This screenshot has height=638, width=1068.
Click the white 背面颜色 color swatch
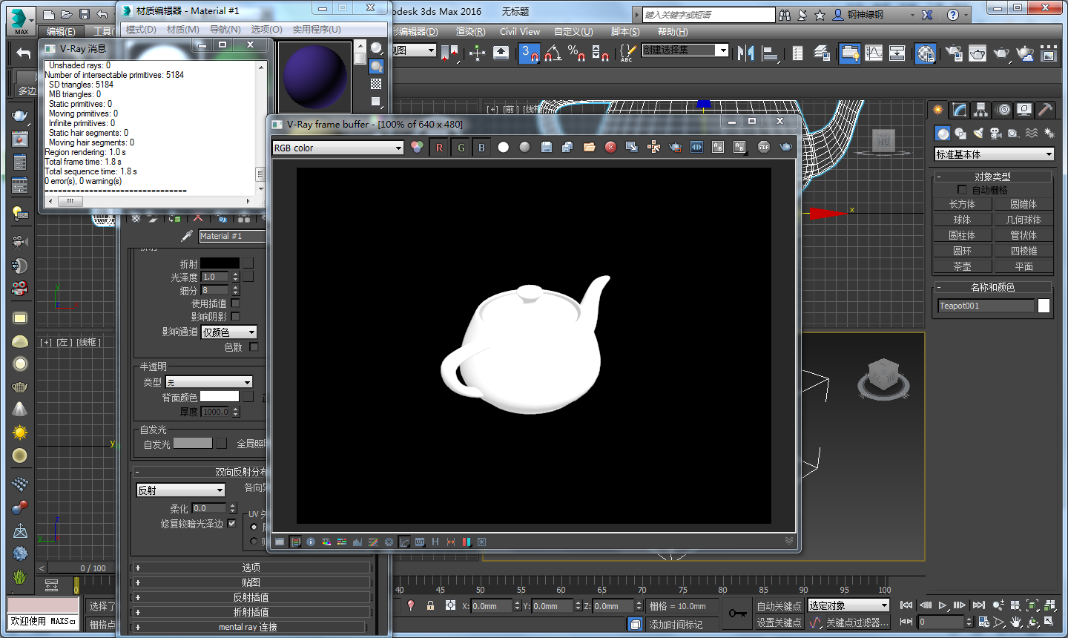click(x=220, y=397)
